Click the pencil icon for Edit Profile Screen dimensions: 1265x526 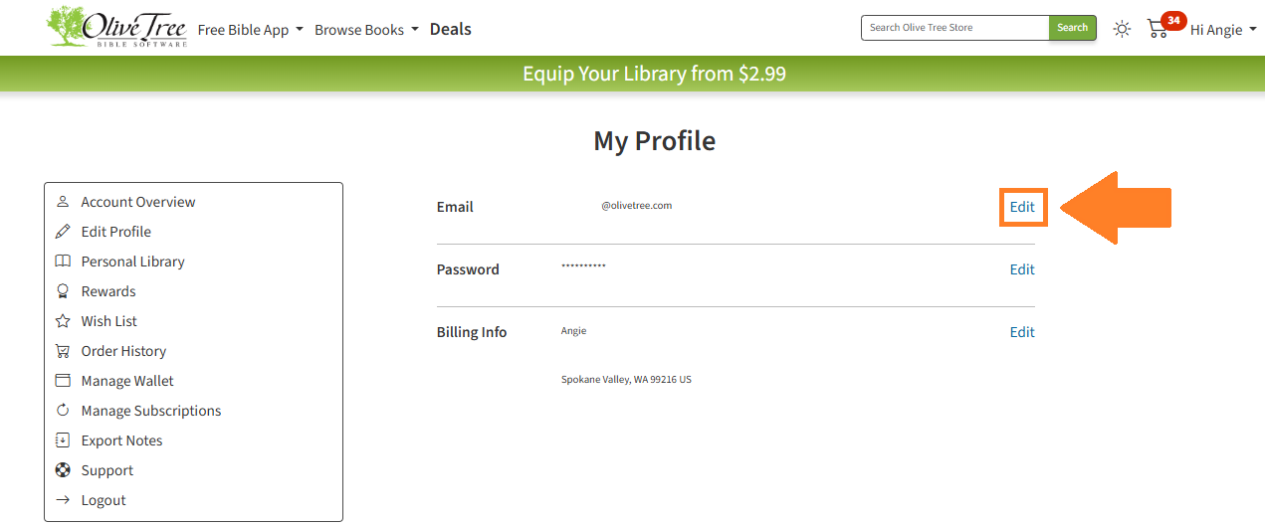coord(63,232)
